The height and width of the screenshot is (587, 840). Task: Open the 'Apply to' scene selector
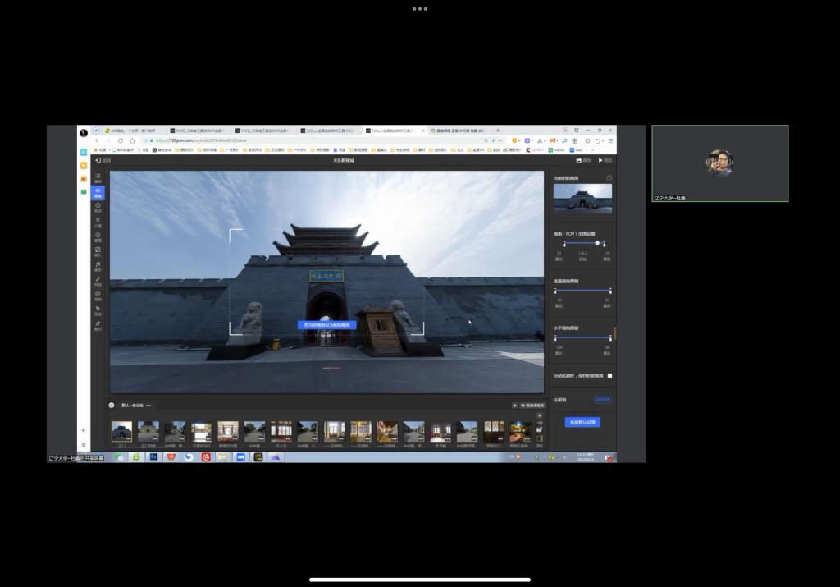coord(603,400)
